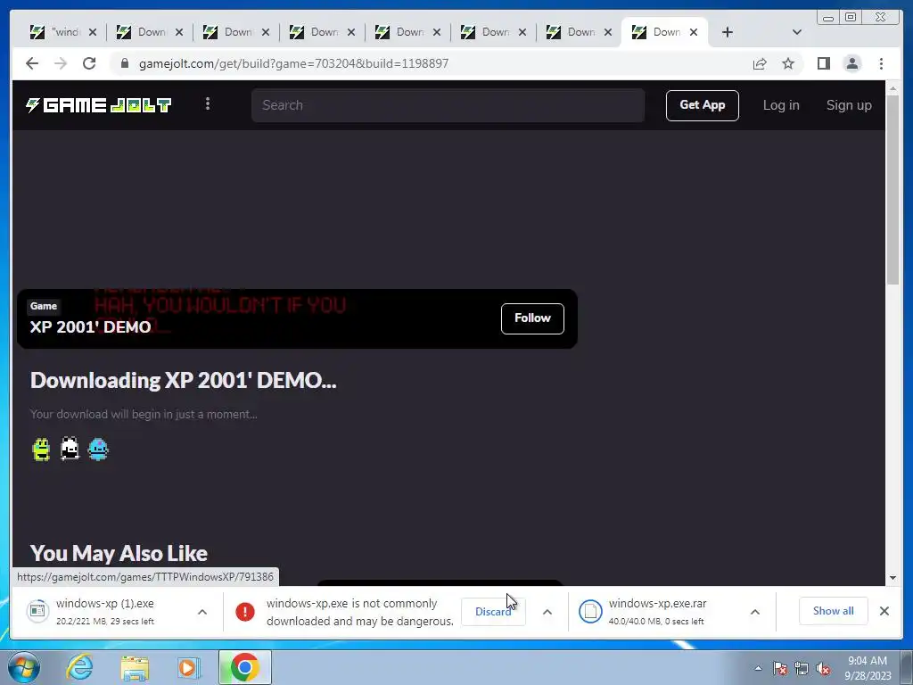Open the tab search dropdown chevron
913x685 pixels.
coord(796,32)
